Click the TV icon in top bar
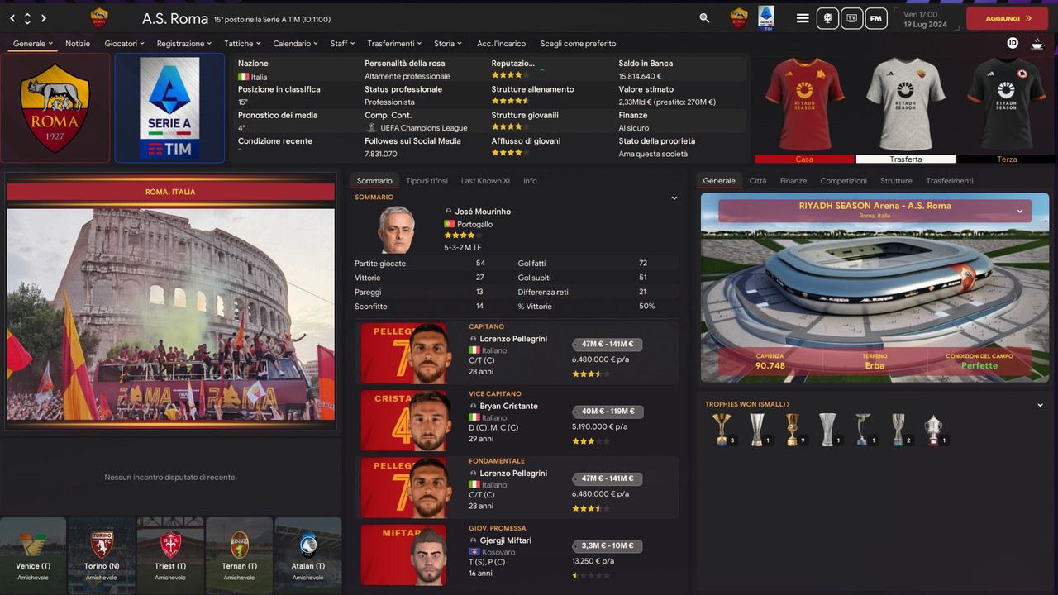1058x595 pixels. point(852,17)
